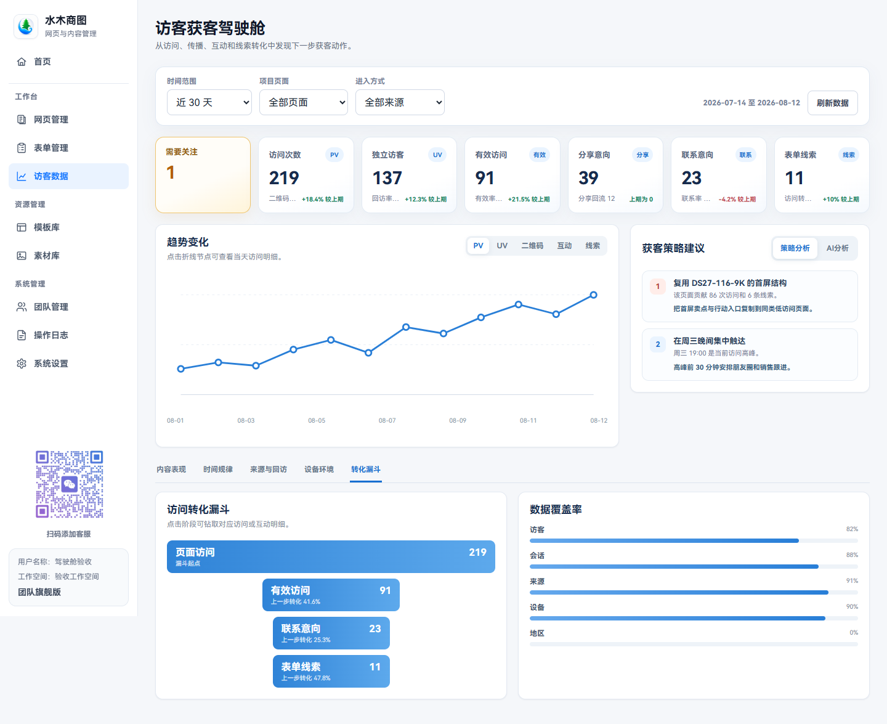Click the 线索 badge on 表单线索 card
This screenshot has height=724, width=887.
[849, 155]
